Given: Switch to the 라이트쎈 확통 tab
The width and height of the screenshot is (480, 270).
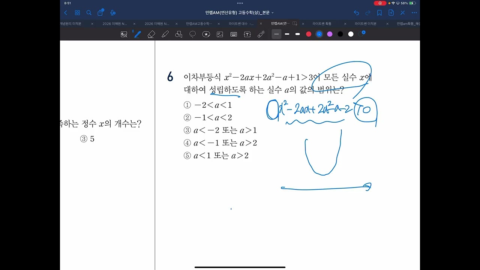Looking at the screenshot, I should point(322,24).
